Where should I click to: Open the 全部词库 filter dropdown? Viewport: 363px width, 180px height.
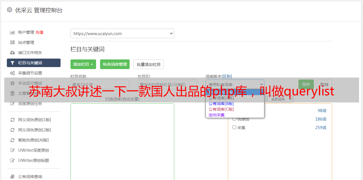click(x=280, y=99)
